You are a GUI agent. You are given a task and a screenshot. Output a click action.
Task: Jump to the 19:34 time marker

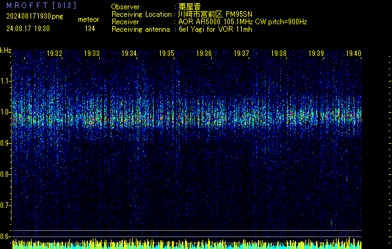coord(129,54)
